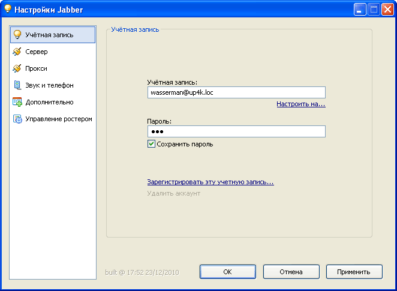Click the gear icon for Управление ростером
The width and height of the screenshot is (397, 291).
pyautogui.click(x=17, y=119)
